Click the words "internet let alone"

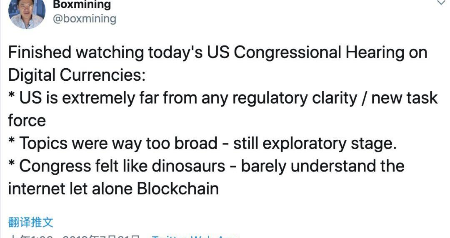[x=70, y=188]
